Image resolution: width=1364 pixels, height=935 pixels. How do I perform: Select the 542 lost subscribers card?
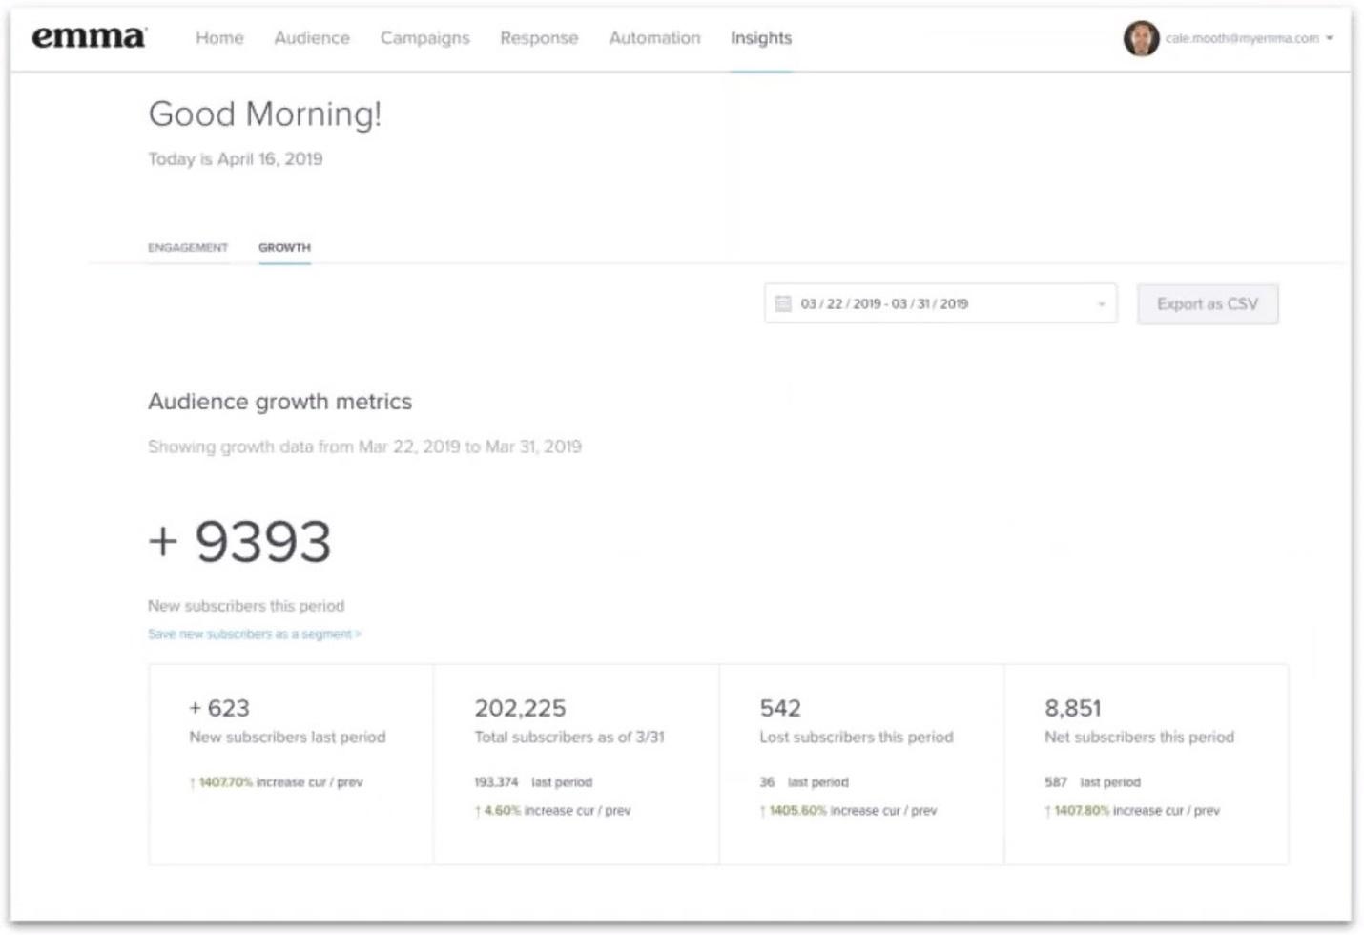click(861, 764)
